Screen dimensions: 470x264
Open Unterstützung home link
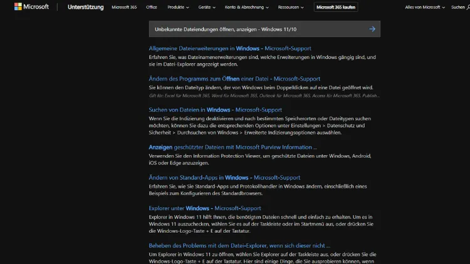point(85,7)
